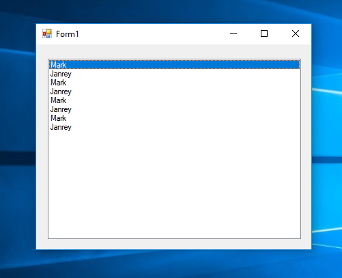This screenshot has height=278, width=342.
Task: Open the Form1 window system menu icon
Action: click(x=47, y=33)
